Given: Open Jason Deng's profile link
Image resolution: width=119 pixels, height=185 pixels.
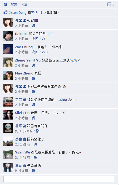Looking at the screenshot, I should [x=18, y=12].
